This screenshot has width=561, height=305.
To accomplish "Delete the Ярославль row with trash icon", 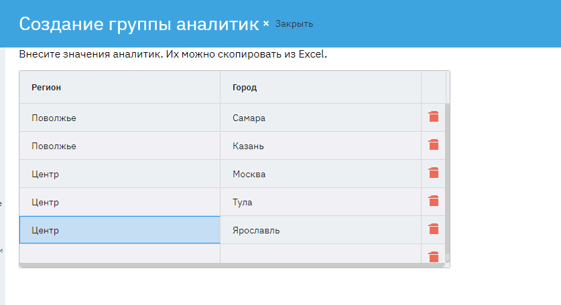I will [434, 229].
